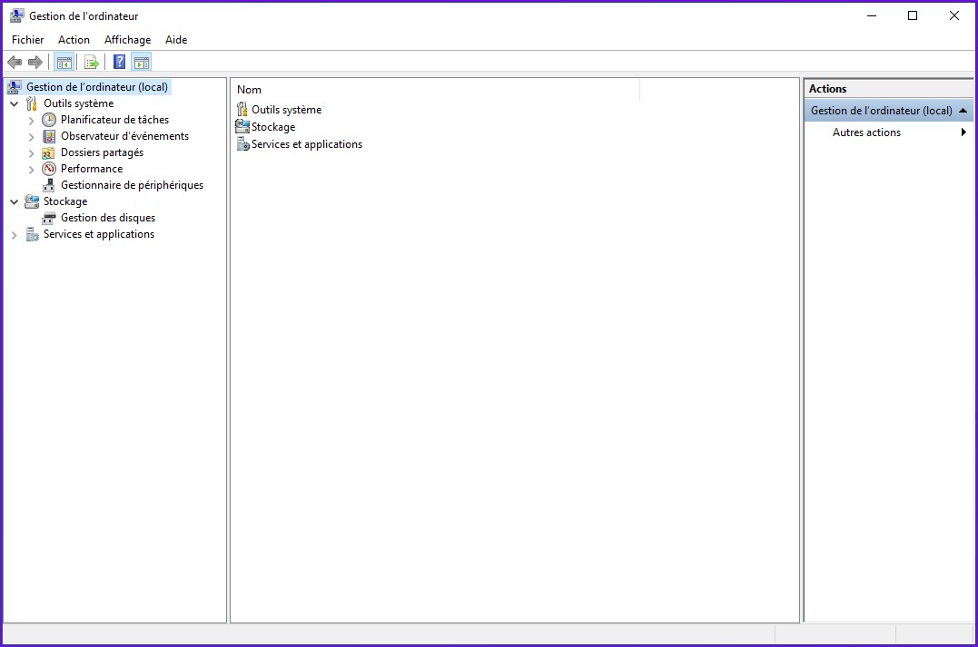Click the Observateur d'événements icon in tree
The width and height of the screenshot is (978, 647).
pyautogui.click(x=49, y=136)
